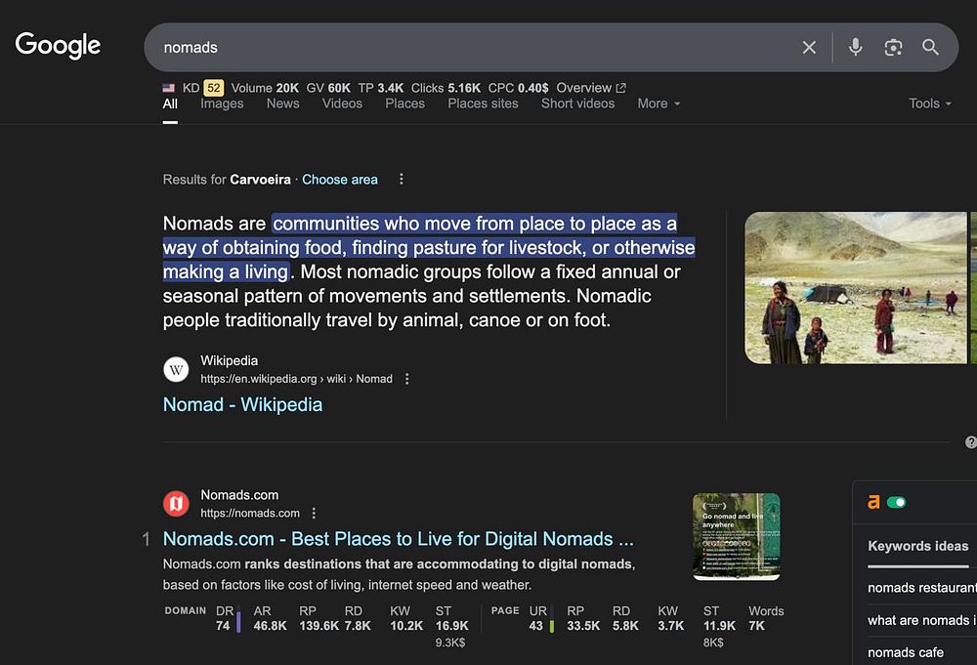Click the Carvoeira location text
The height and width of the screenshot is (665, 977).
260,180
